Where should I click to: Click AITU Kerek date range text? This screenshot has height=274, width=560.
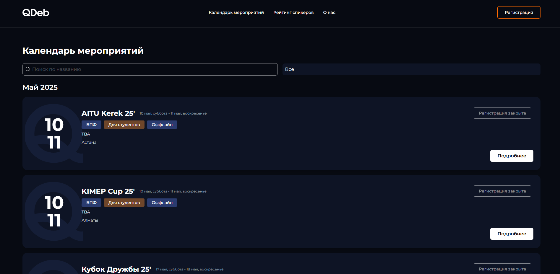[173, 113]
